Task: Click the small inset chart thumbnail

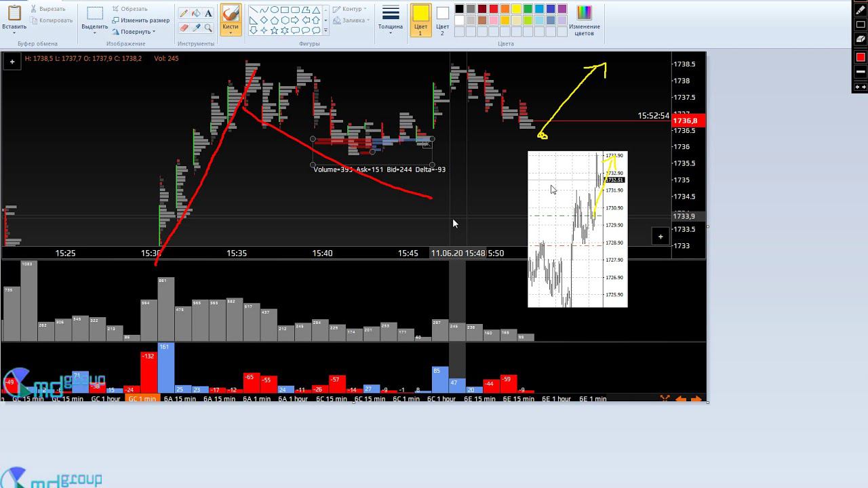Action: point(578,229)
